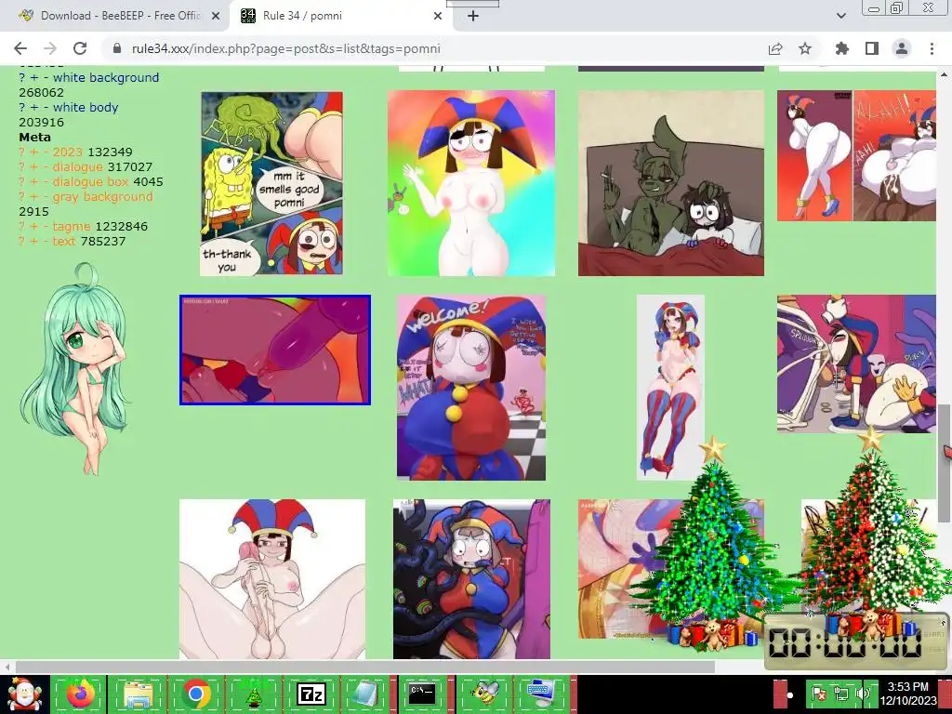952x714 pixels.
Task: Open a new browser tab
Action: (x=473, y=16)
